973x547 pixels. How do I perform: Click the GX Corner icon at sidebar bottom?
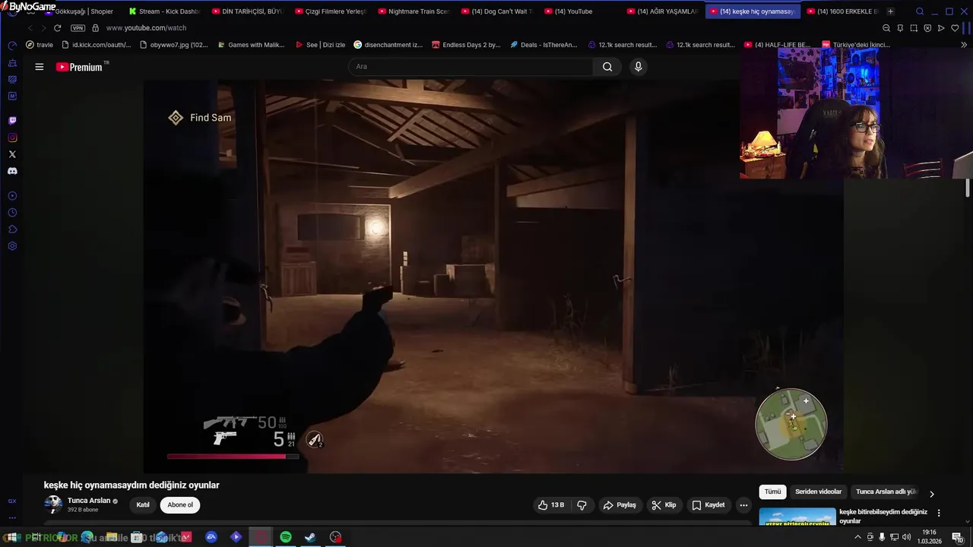pyautogui.click(x=12, y=501)
